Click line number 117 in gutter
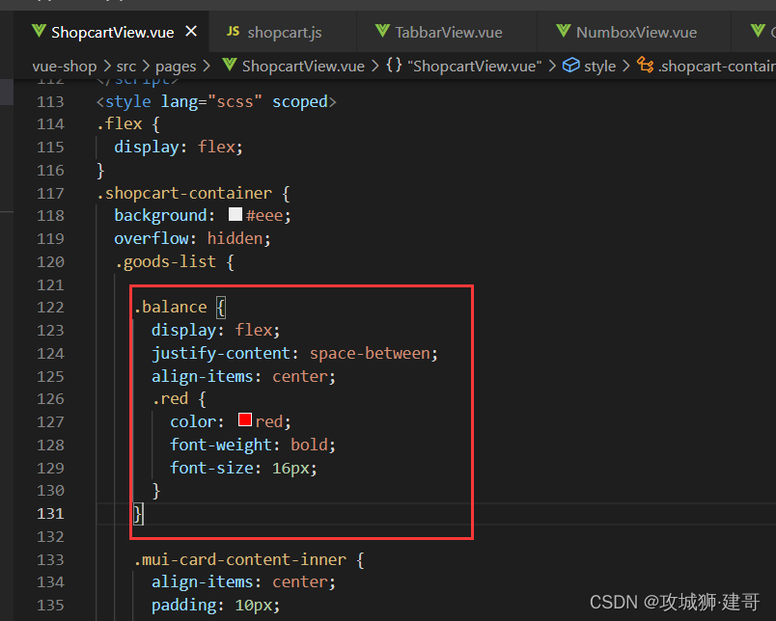 click(x=50, y=193)
